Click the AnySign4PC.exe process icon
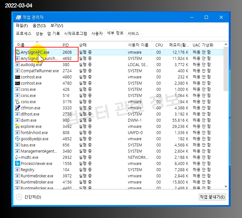 (18, 52)
